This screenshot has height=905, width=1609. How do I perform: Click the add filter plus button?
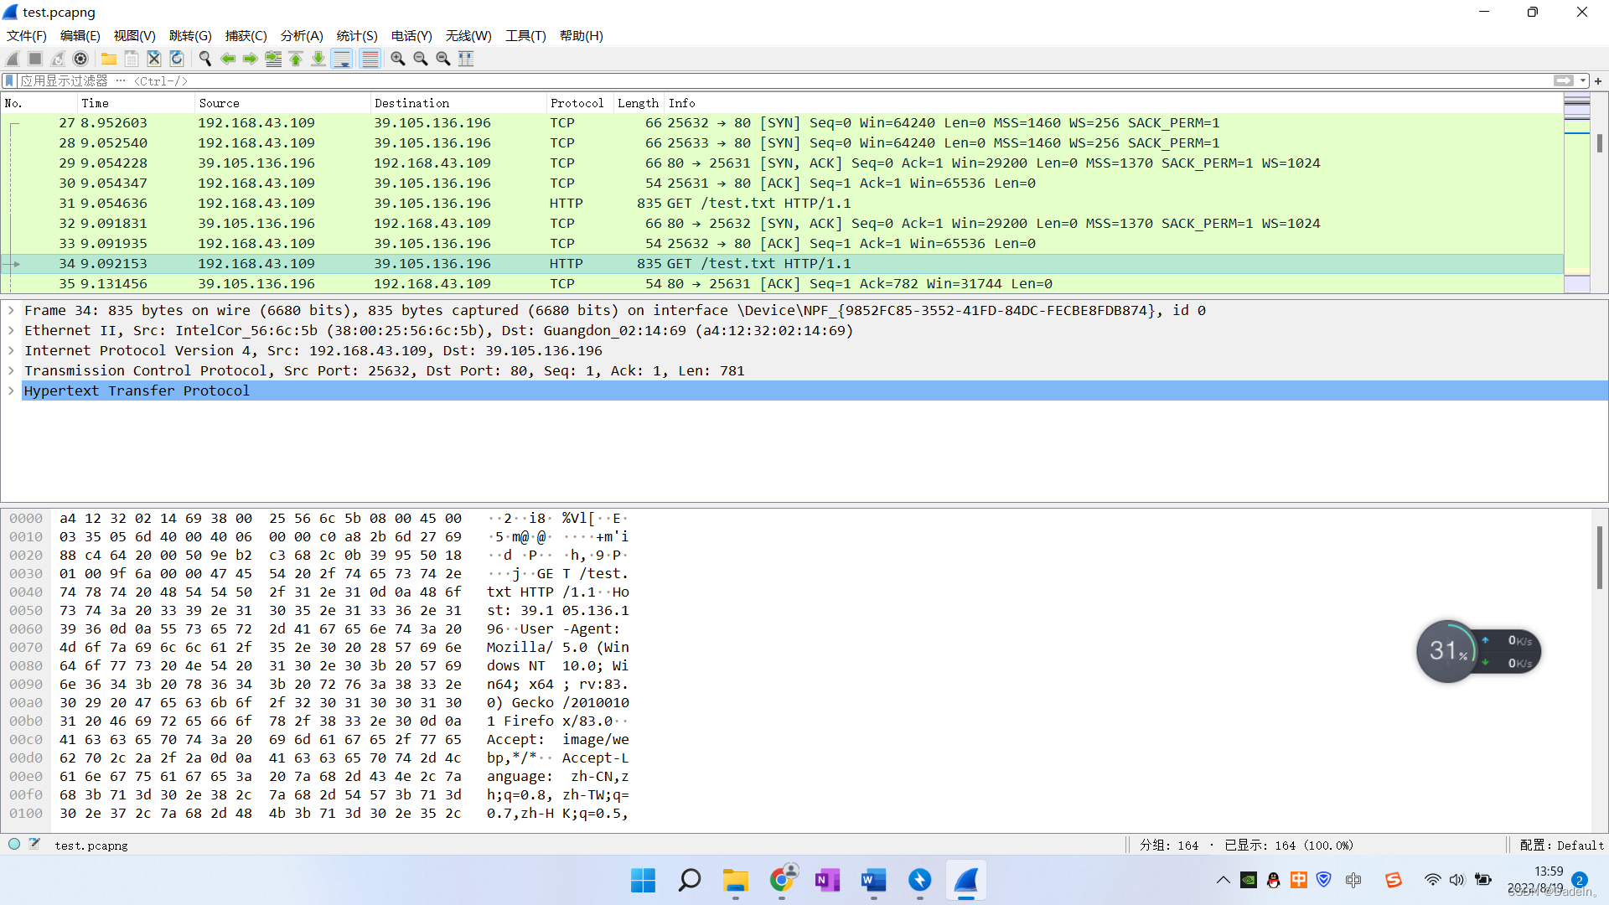coord(1598,80)
